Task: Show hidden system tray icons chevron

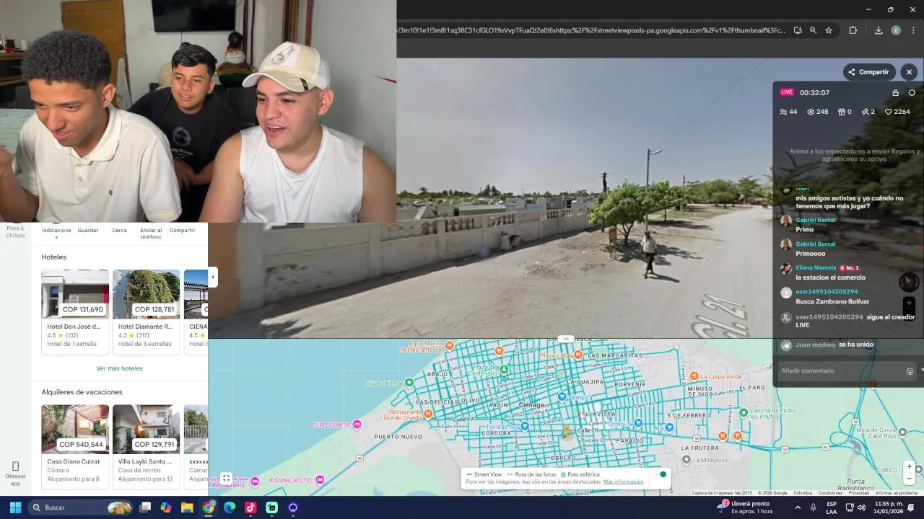Action: 798,507
